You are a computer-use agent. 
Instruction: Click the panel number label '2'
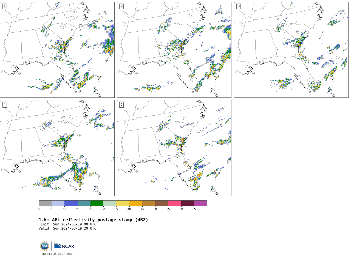pyautogui.click(x=121, y=6)
